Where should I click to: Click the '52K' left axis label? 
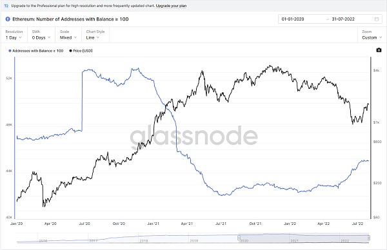tap(9, 78)
